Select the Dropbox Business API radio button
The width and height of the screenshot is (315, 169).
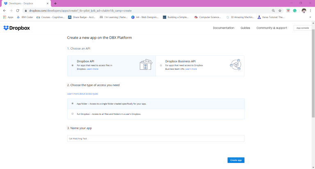[x=161, y=65]
